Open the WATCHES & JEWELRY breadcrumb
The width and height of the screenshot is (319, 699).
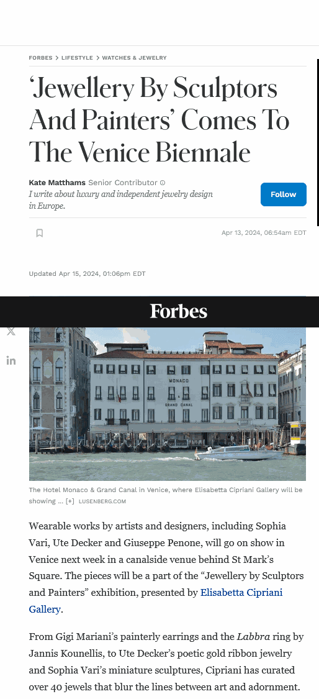point(134,58)
